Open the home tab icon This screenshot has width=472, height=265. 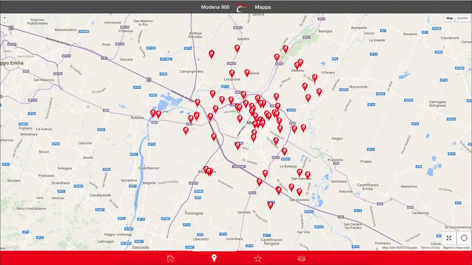(170, 258)
